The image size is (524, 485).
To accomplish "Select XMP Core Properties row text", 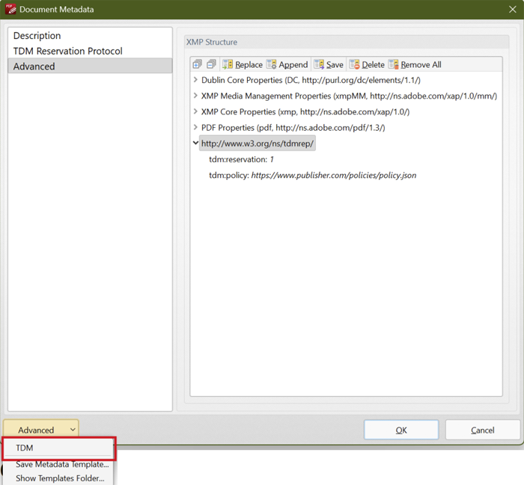I will coord(305,112).
